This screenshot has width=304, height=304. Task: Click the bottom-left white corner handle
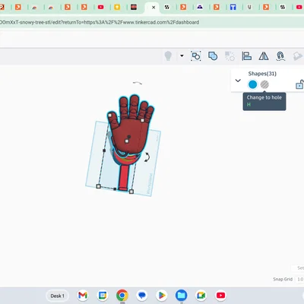click(99, 186)
